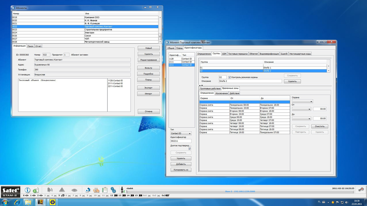Click the 'Идентификатор' field containing 002211
This screenshot has width=367, height=206.
tap(181, 141)
